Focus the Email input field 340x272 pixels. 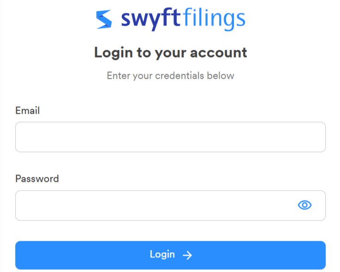point(170,137)
